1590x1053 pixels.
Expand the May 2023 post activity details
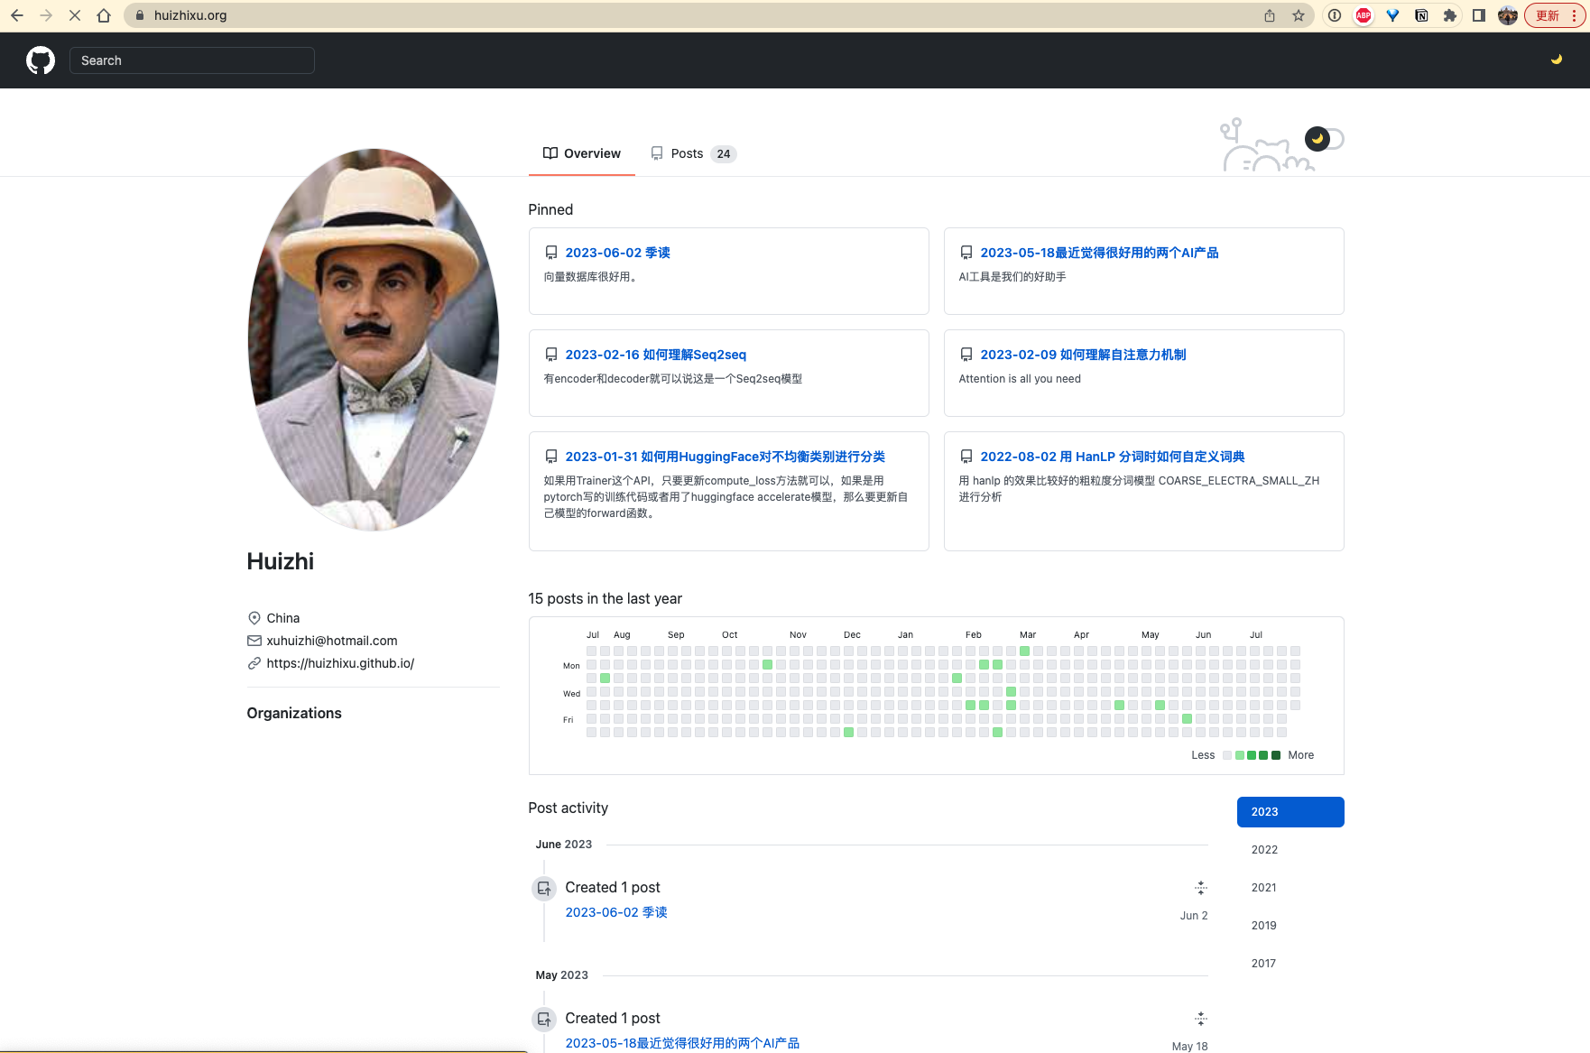pyautogui.click(x=1201, y=1019)
